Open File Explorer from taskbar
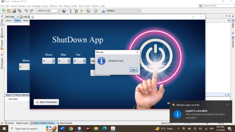235x132 pixels. pyautogui.click(x=96, y=129)
